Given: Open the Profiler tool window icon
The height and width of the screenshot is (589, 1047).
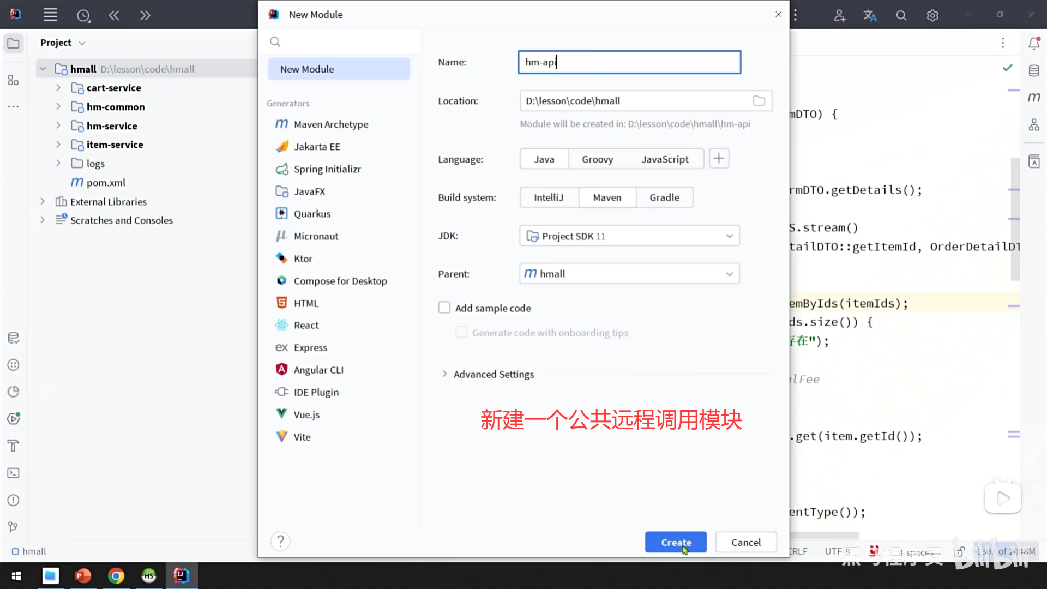Looking at the screenshot, I should click(x=14, y=391).
